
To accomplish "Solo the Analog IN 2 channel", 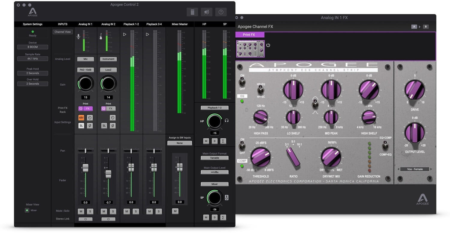I will point(113,211).
